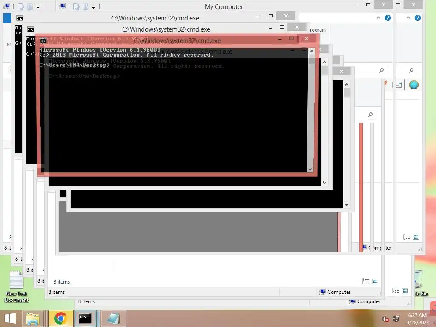Click scroll-down arrow in red-highlighted cmd window
436x327 pixels.
point(310,169)
